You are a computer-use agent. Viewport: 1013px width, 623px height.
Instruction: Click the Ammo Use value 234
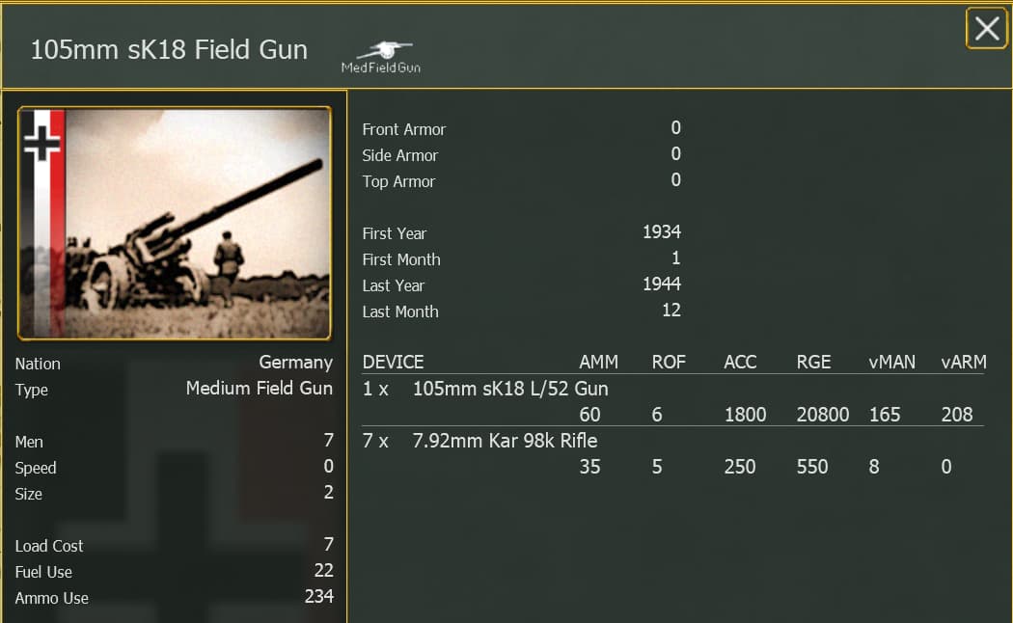click(318, 596)
